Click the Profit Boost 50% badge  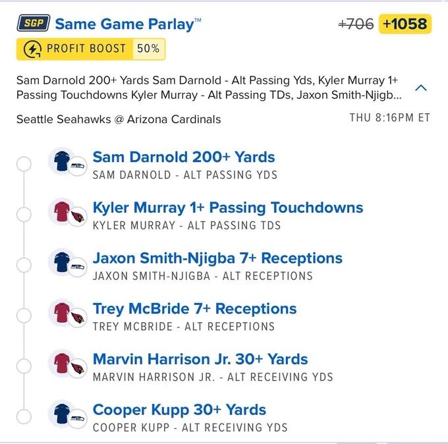click(91, 49)
